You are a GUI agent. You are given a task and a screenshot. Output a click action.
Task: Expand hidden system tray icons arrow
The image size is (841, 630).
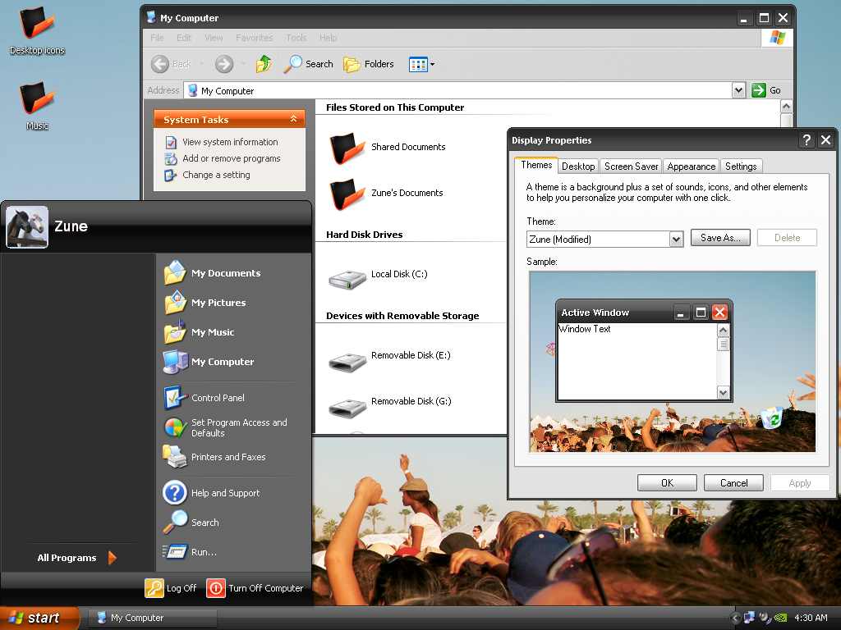[734, 618]
